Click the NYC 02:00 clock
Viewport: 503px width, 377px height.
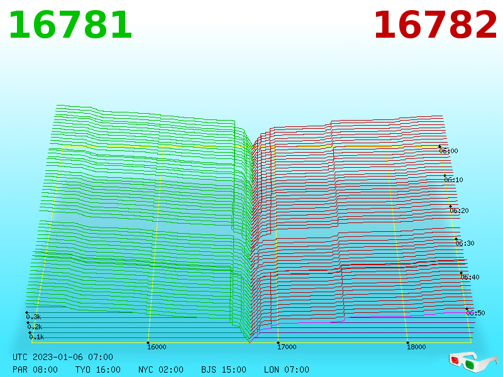pos(161,369)
